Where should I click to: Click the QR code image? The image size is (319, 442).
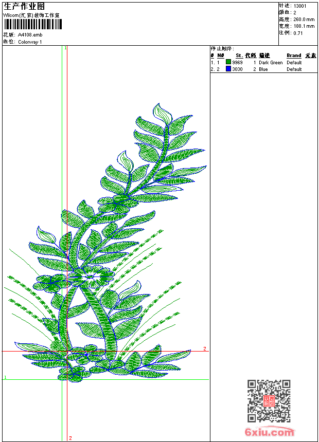[x=269, y=401]
